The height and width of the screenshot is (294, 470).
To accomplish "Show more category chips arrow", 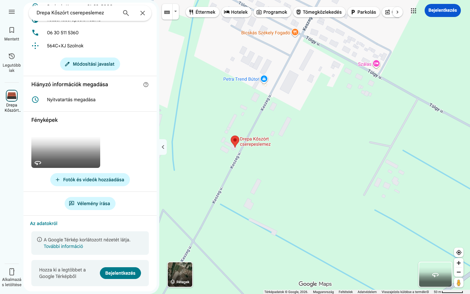I will 397,12.
